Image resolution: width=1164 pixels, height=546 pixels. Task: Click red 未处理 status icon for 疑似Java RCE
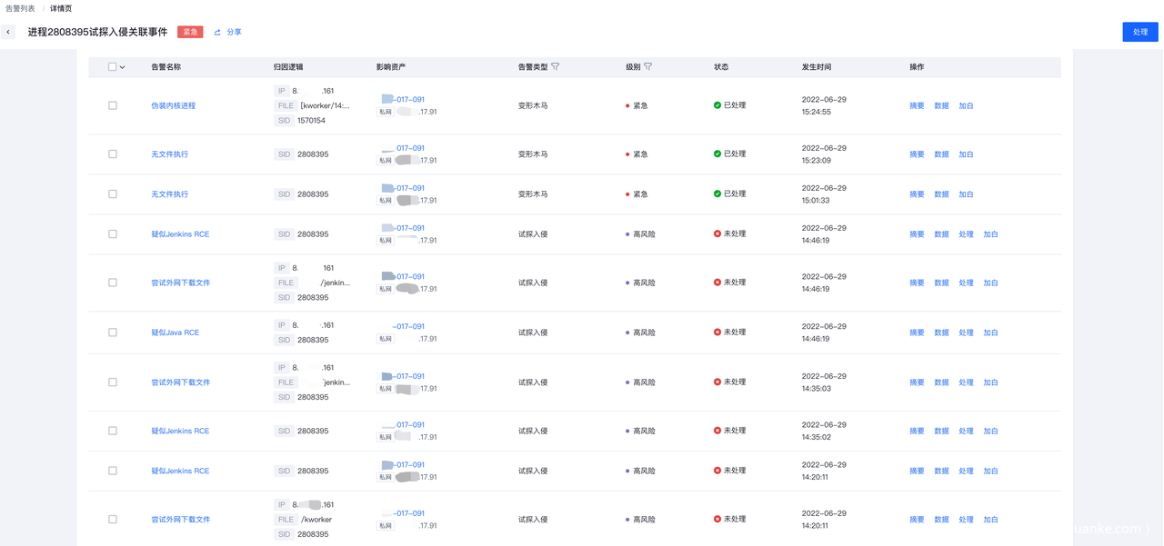point(717,333)
